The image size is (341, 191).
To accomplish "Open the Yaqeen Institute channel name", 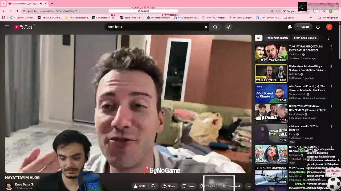I will (x=298, y=94).
